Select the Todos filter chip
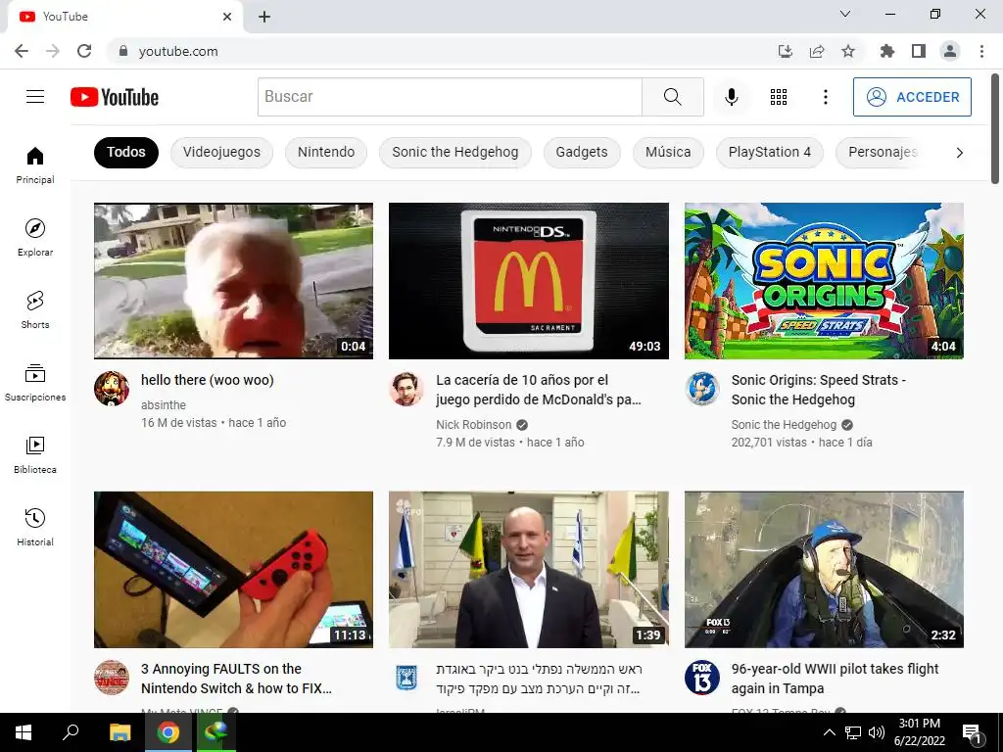Screen dimensions: 1003x752 click(x=126, y=152)
